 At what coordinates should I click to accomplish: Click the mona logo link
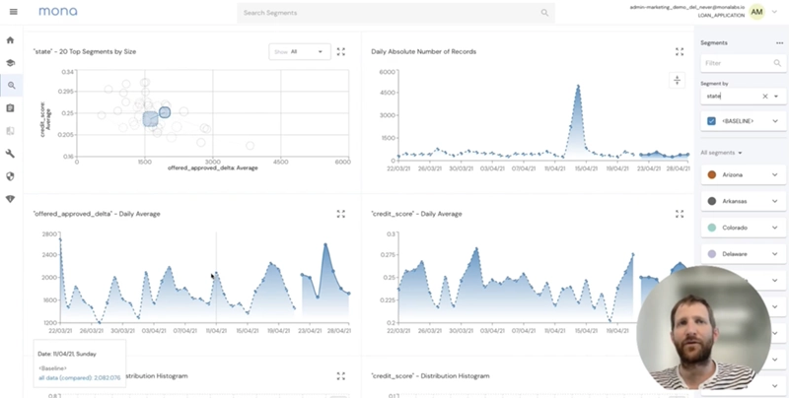pyautogui.click(x=58, y=12)
